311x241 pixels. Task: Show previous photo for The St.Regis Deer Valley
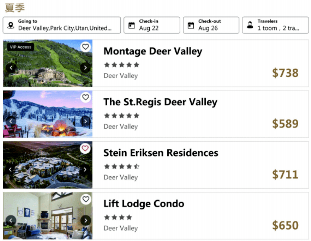pos(11,121)
